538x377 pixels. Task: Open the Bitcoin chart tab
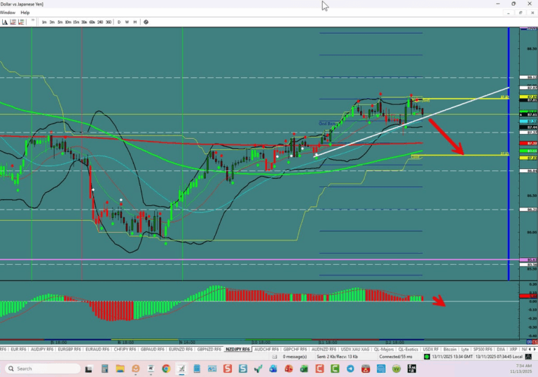[450, 349]
